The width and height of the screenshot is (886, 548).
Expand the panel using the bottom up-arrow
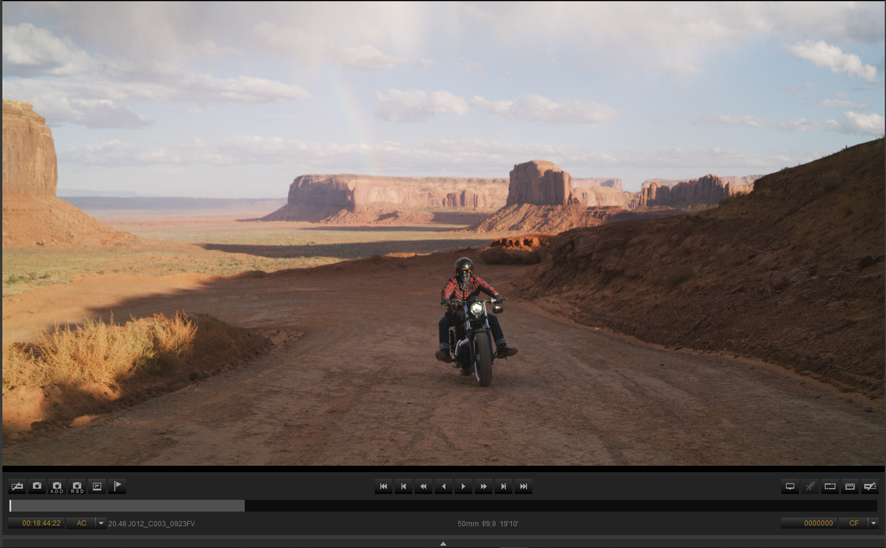[443, 543]
